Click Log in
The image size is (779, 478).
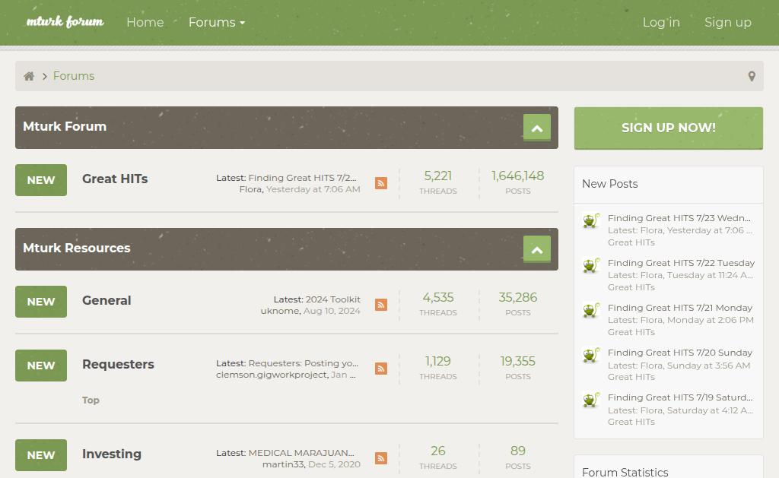click(x=661, y=22)
